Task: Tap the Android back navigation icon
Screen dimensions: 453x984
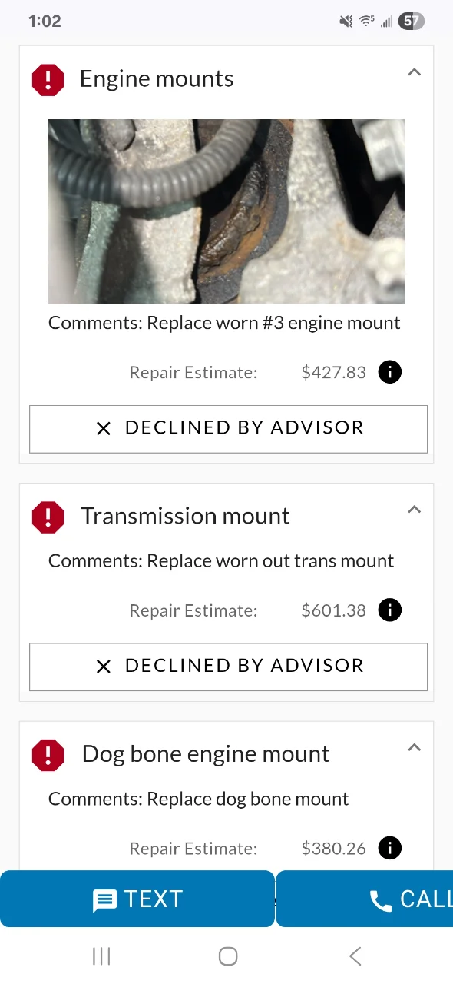Action: (x=355, y=956)
